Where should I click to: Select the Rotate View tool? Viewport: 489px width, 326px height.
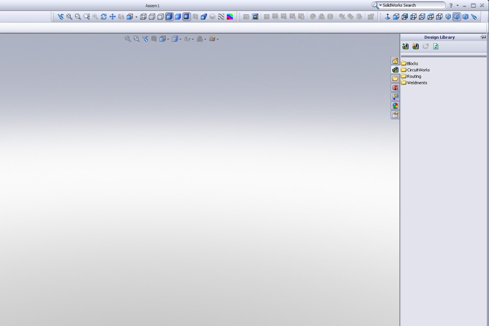tap(104, 16)
